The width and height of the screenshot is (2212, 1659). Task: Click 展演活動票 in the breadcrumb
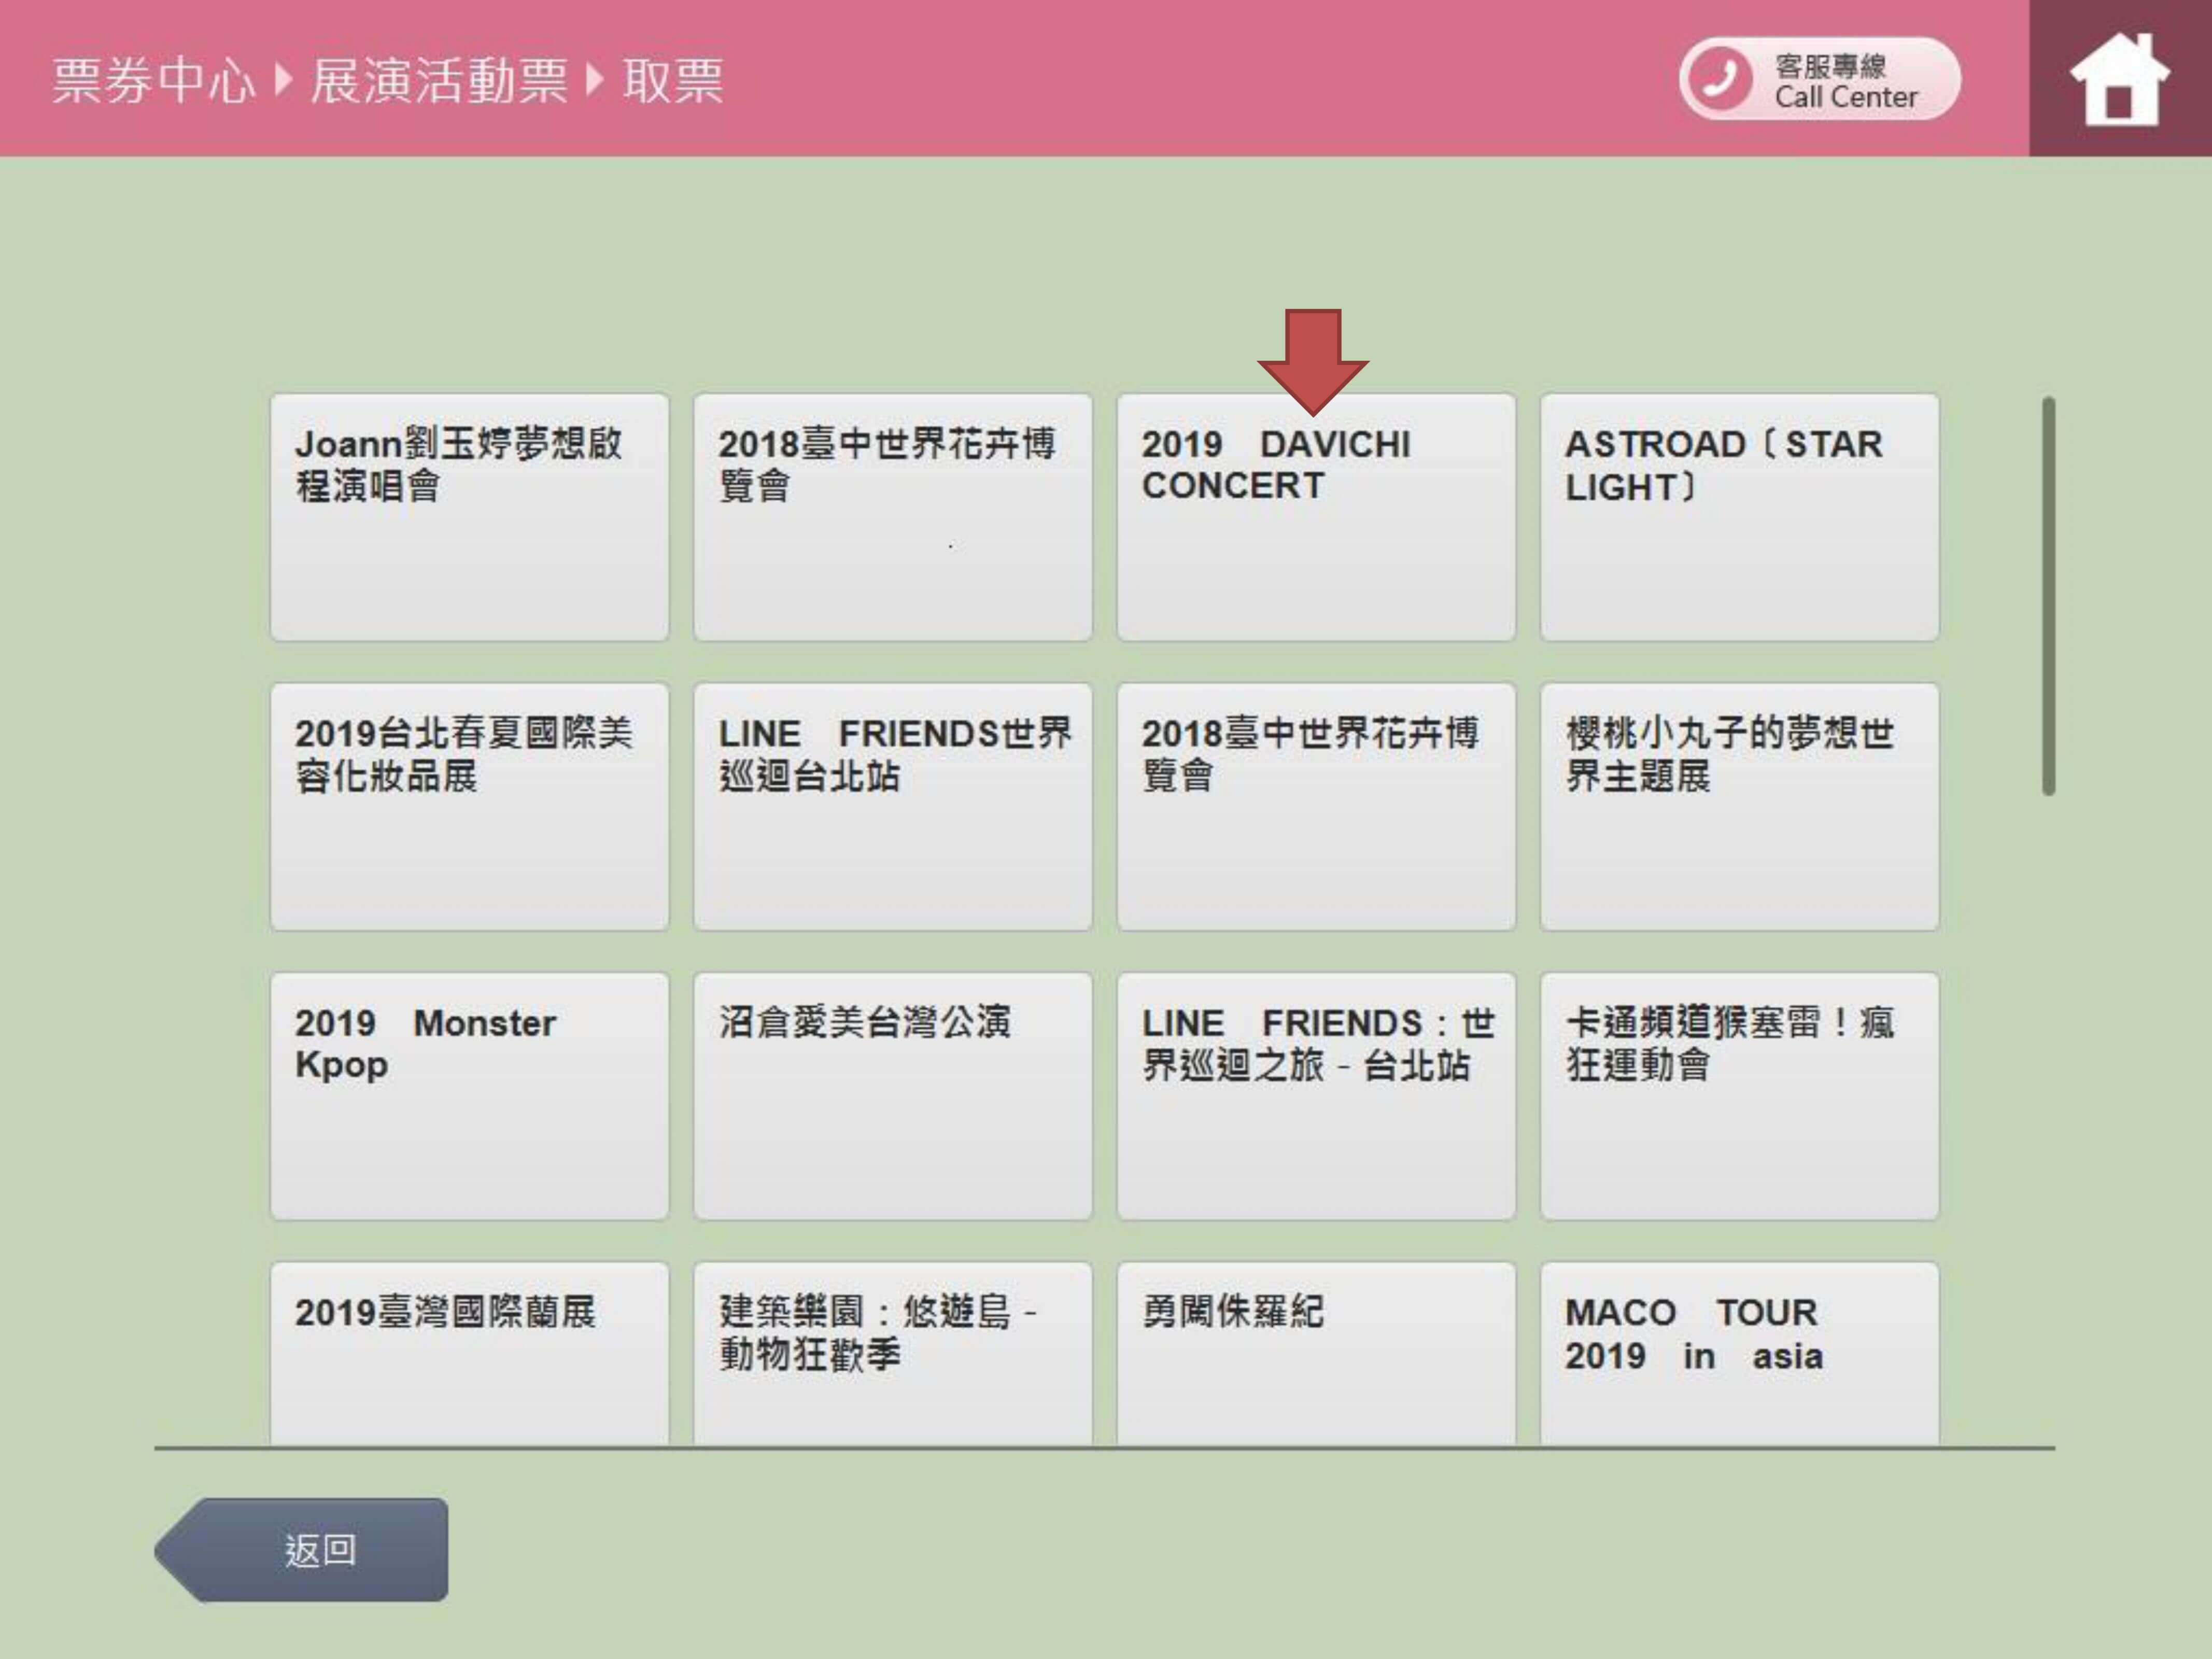click(439, 80)
